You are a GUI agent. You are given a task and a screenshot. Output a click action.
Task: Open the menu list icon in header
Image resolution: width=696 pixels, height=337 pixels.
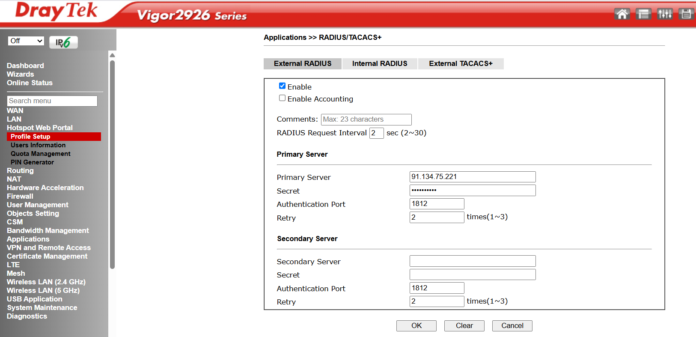coord(643,14)
